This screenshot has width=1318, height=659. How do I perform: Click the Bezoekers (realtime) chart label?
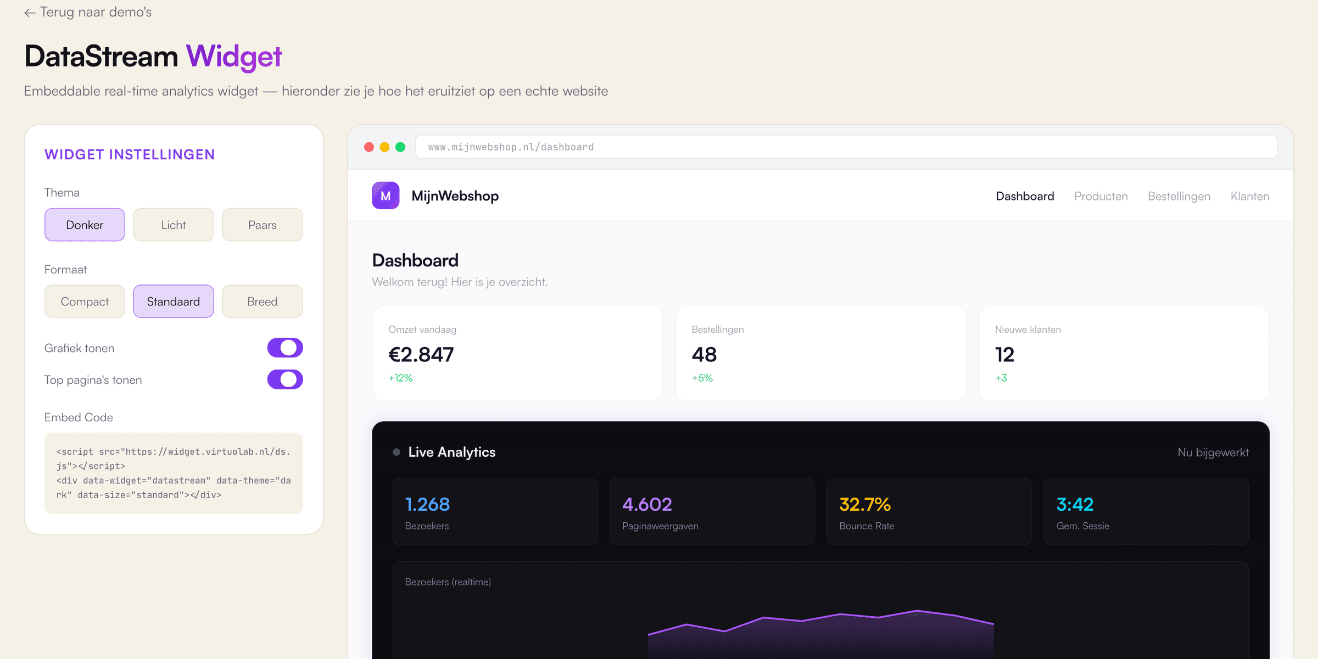point(448,582)
